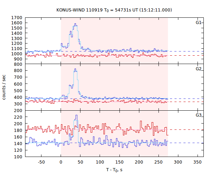Click the 400 y-axis tick label
Viewport: 209px width, 174px height.
[18, 97]
